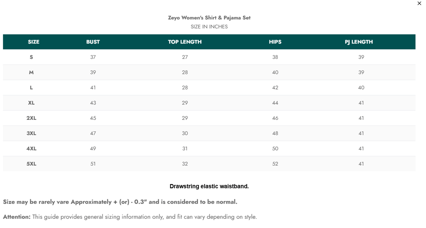This screenshot has height=228, width=426.
Task: Close the size chart popup
Action: tap(419, 4)
